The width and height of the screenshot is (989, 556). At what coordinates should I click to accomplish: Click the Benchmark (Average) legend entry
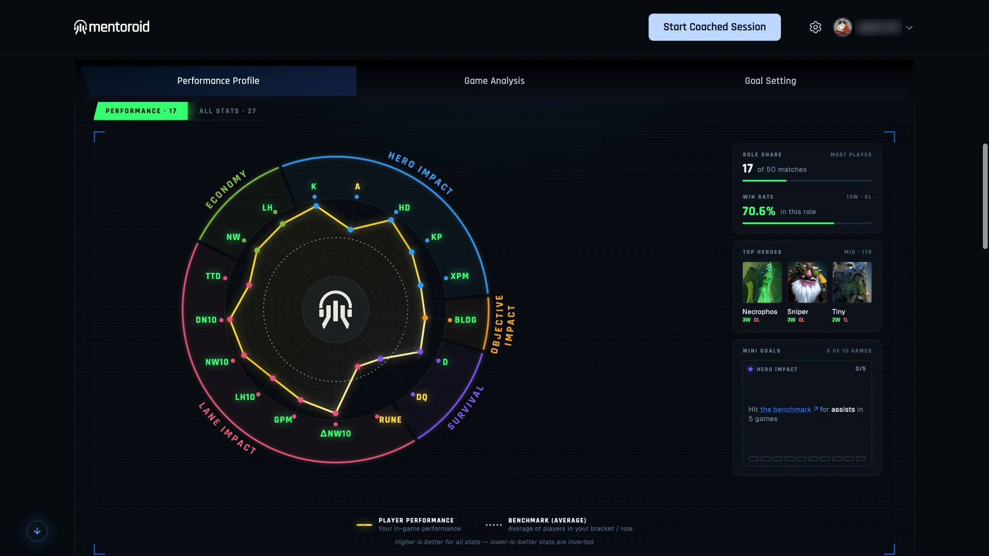[559, 525]
